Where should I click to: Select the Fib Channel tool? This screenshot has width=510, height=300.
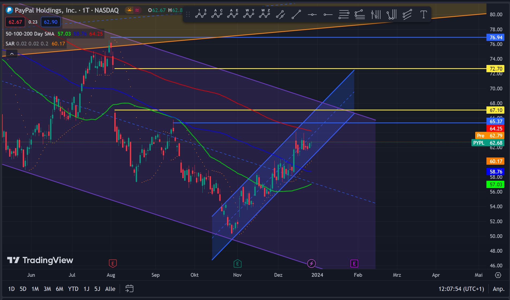407,14
